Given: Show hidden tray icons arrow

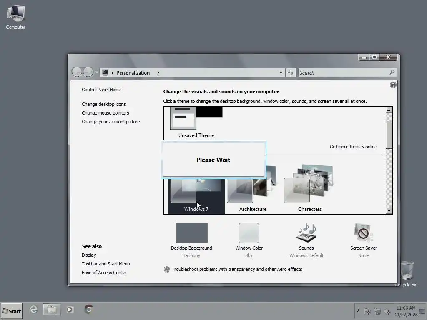Looking at the screenshot, I should (x=358, y=311).
